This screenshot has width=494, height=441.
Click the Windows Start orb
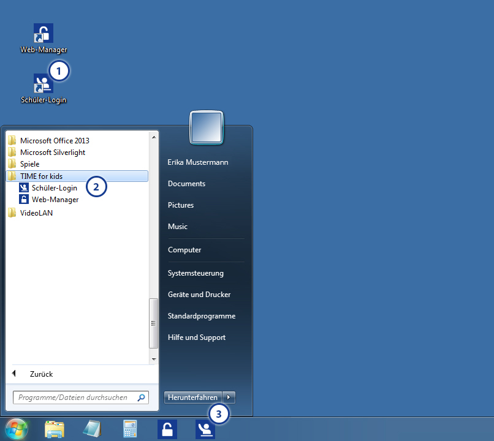coord(17,429)
